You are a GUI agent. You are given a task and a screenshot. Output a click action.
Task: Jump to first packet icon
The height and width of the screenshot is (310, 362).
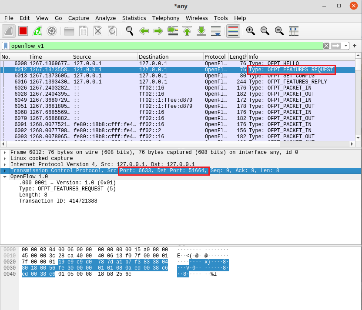coord(187,31)
